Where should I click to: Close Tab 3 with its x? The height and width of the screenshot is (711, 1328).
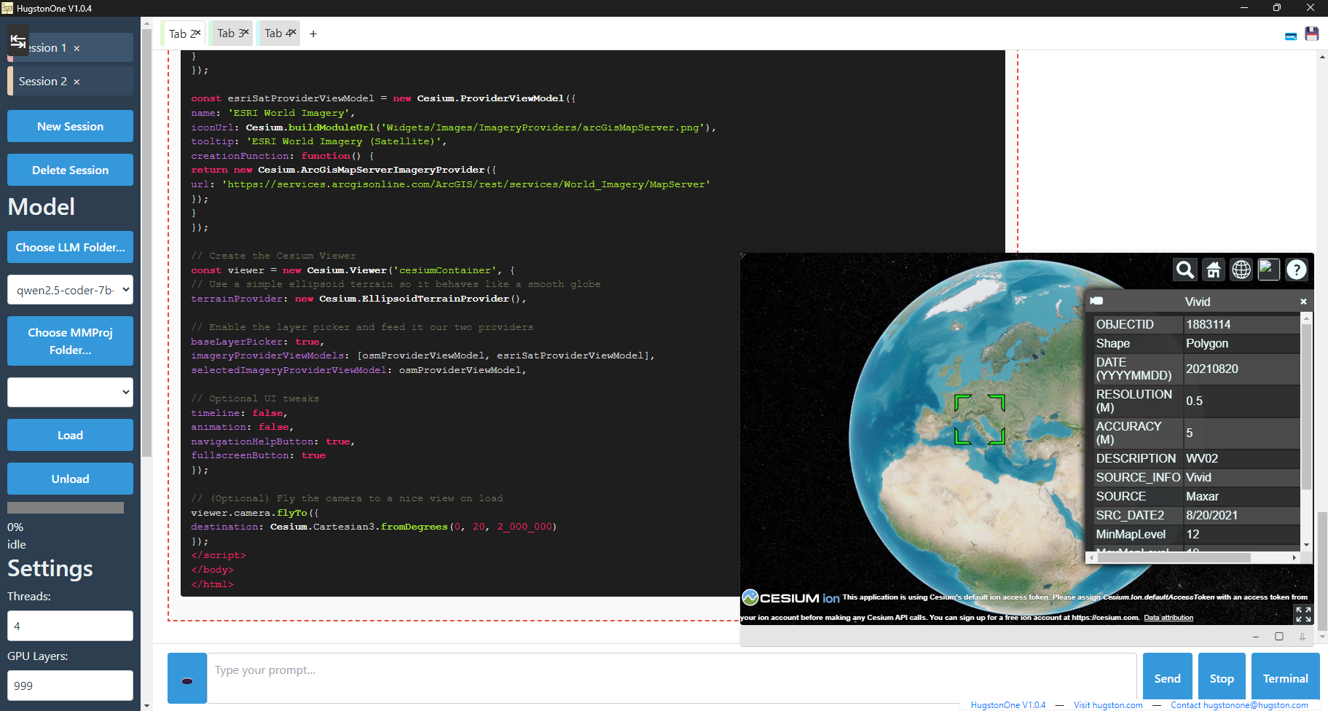click(245, 32)
